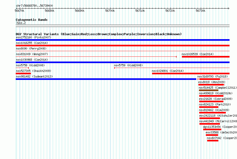Click the 56720k scale tick label
Screen dimensions: 237x159
click(x=170, y=11)
